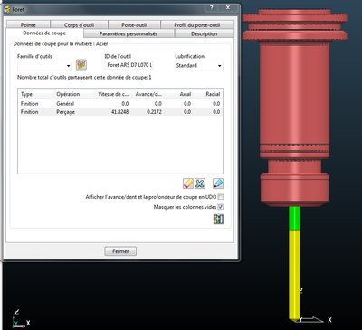Click the blue pencil add-entry icon

click(218, 184)
